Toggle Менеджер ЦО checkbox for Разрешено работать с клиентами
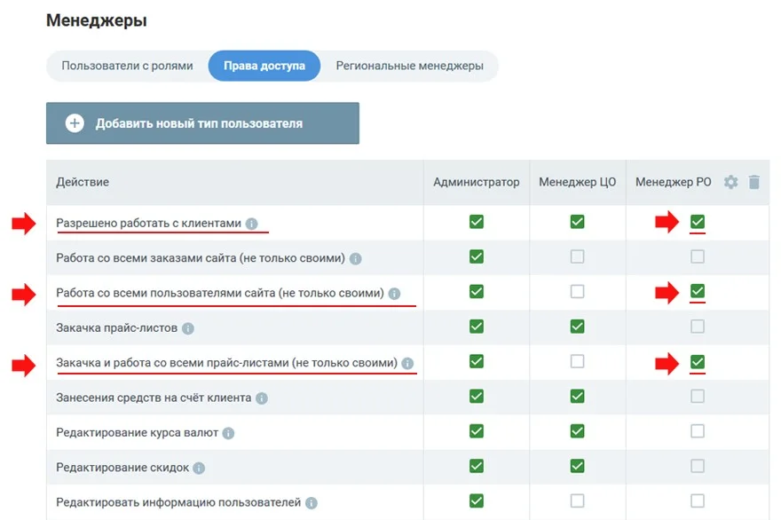781x520 pixels. (x=577, y=222)
